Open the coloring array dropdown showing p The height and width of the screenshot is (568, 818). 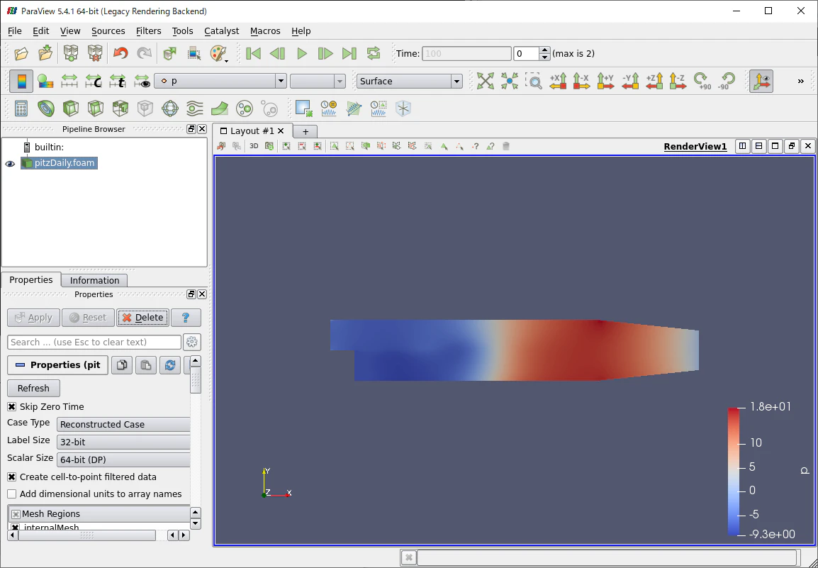(x=220, y=81)
